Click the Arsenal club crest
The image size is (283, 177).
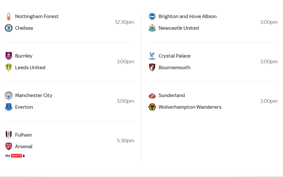[x=9, y=147]
